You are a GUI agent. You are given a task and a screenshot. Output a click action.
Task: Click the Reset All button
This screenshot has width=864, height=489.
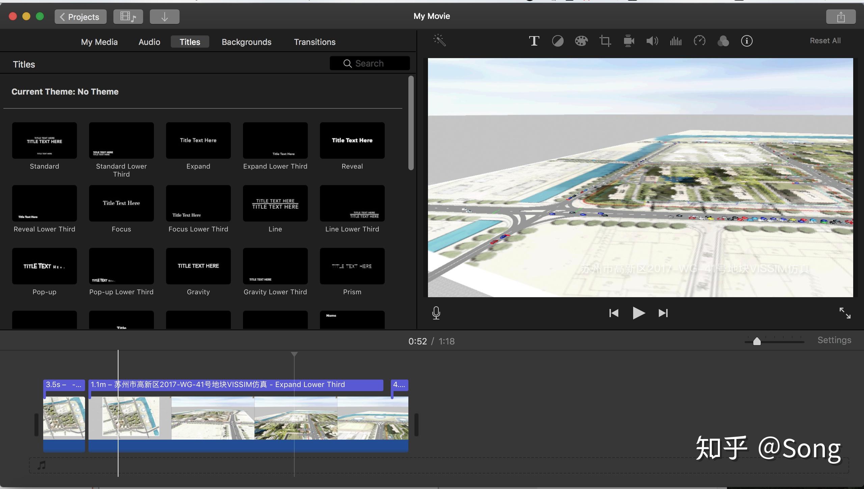[x=825, y=41]
